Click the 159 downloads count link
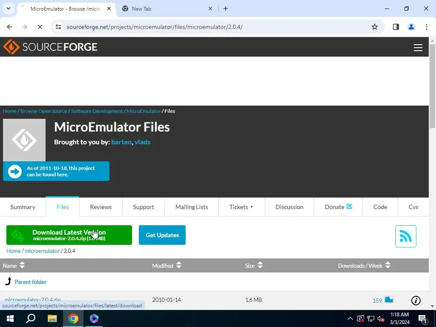436x327 pixels. tap(377, 301)
